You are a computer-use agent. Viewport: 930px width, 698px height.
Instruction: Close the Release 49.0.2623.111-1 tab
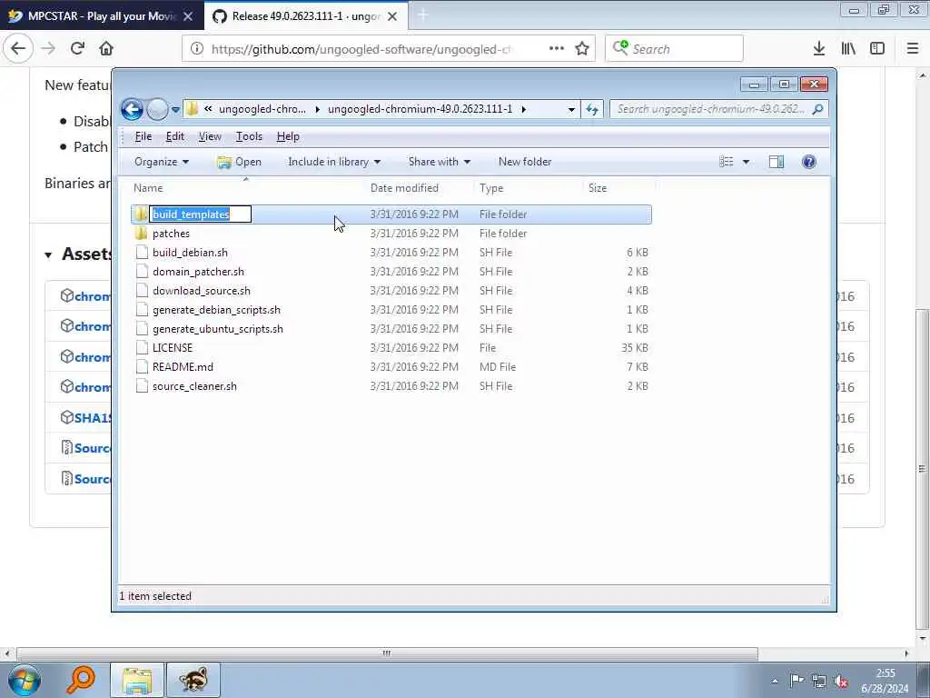click(392, 16)
